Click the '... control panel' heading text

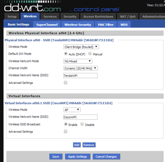click(x=94, y=10)
